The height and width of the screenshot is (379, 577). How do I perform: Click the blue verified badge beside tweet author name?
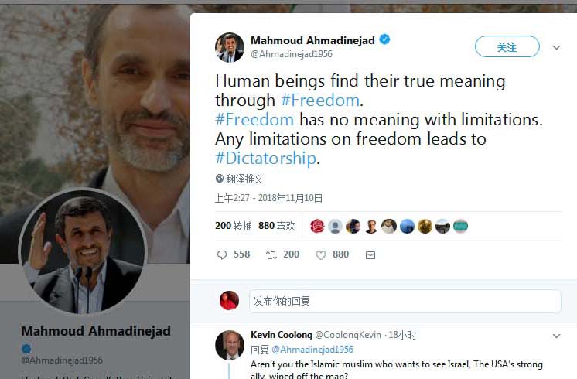384,39
